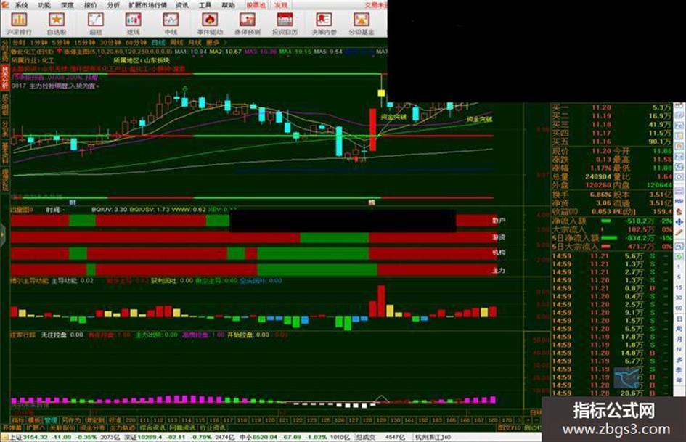Click the 中小 6520.04 index in status bar

click(x=257, y=437)
